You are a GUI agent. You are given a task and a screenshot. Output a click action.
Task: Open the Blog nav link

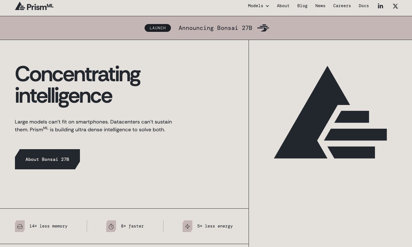tap(302, 6)
